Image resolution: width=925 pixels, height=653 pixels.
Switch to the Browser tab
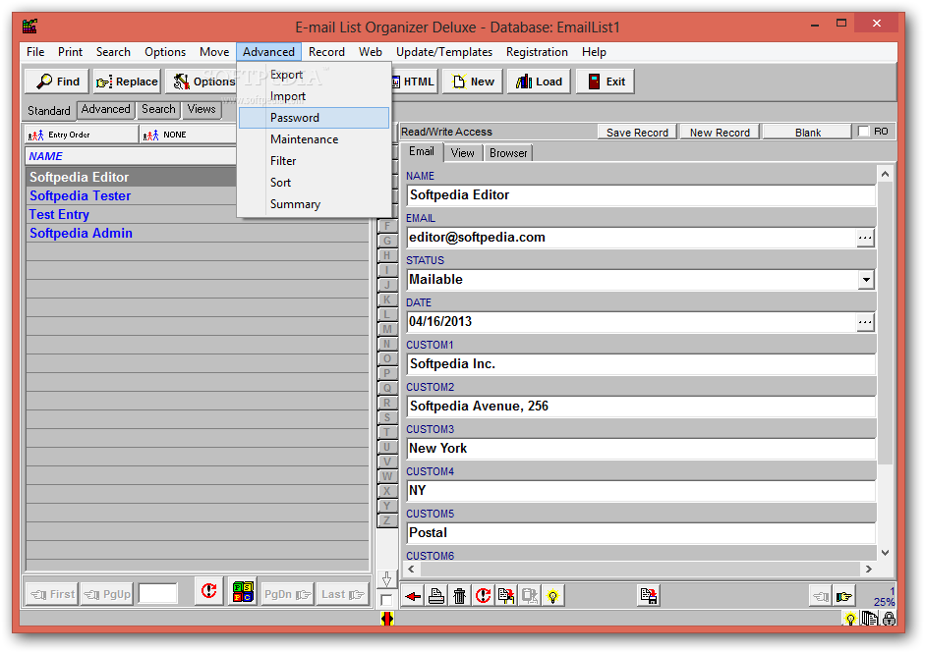click(x=508, y=153)
